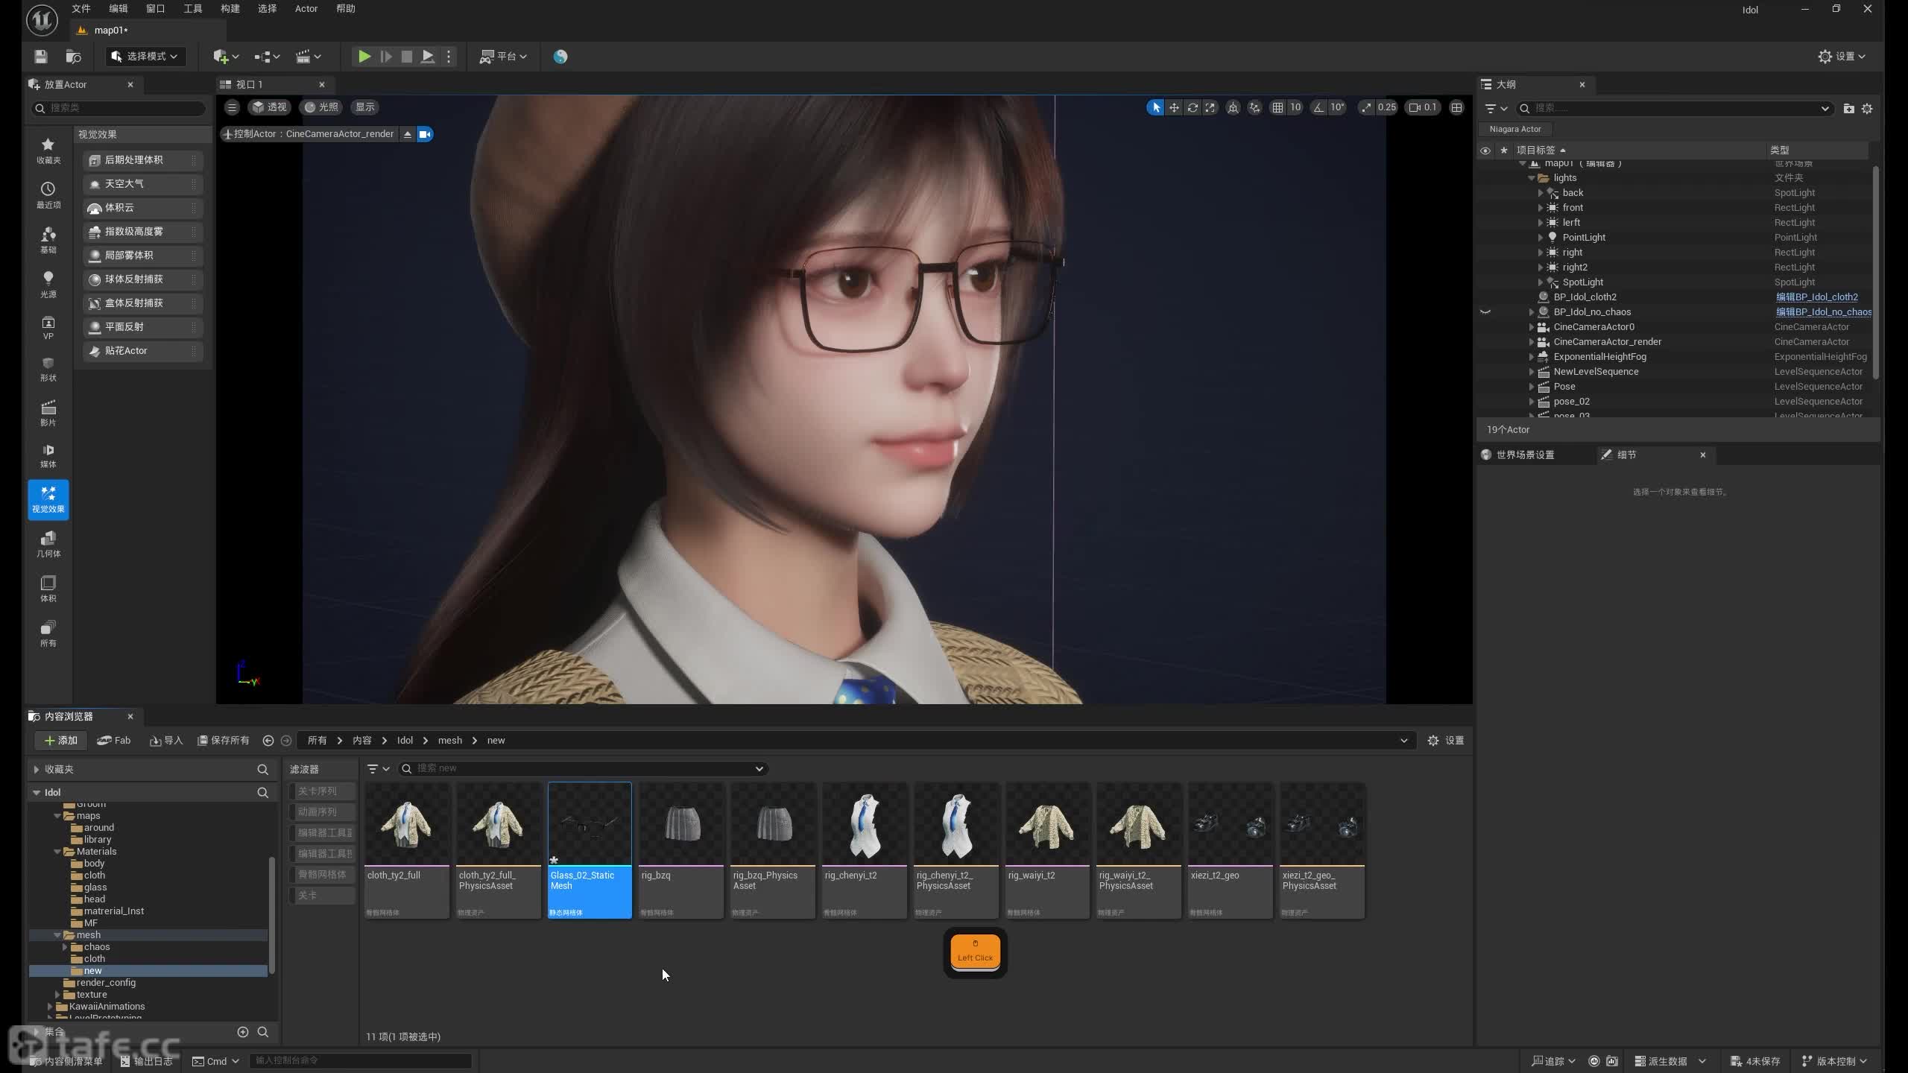Save the current level with the floppy-disk icon
1908x1073 pixels.
(41, 57)
